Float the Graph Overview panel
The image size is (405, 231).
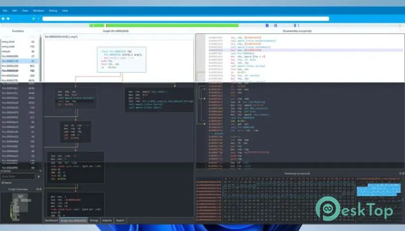[x=38, y=189]
